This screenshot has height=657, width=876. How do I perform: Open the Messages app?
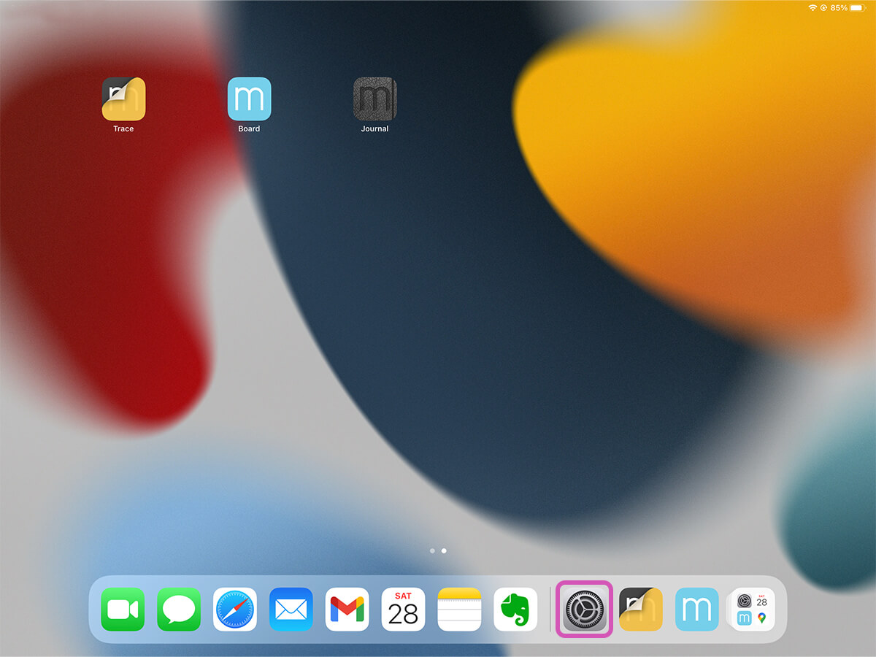(x=179, y=608)
